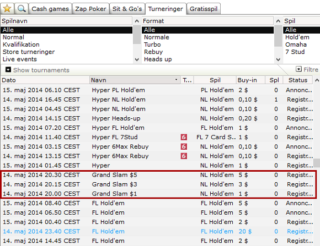Select Turbo format
The height and width of the screenshot is (246, 320).
[x=208, y=45]
